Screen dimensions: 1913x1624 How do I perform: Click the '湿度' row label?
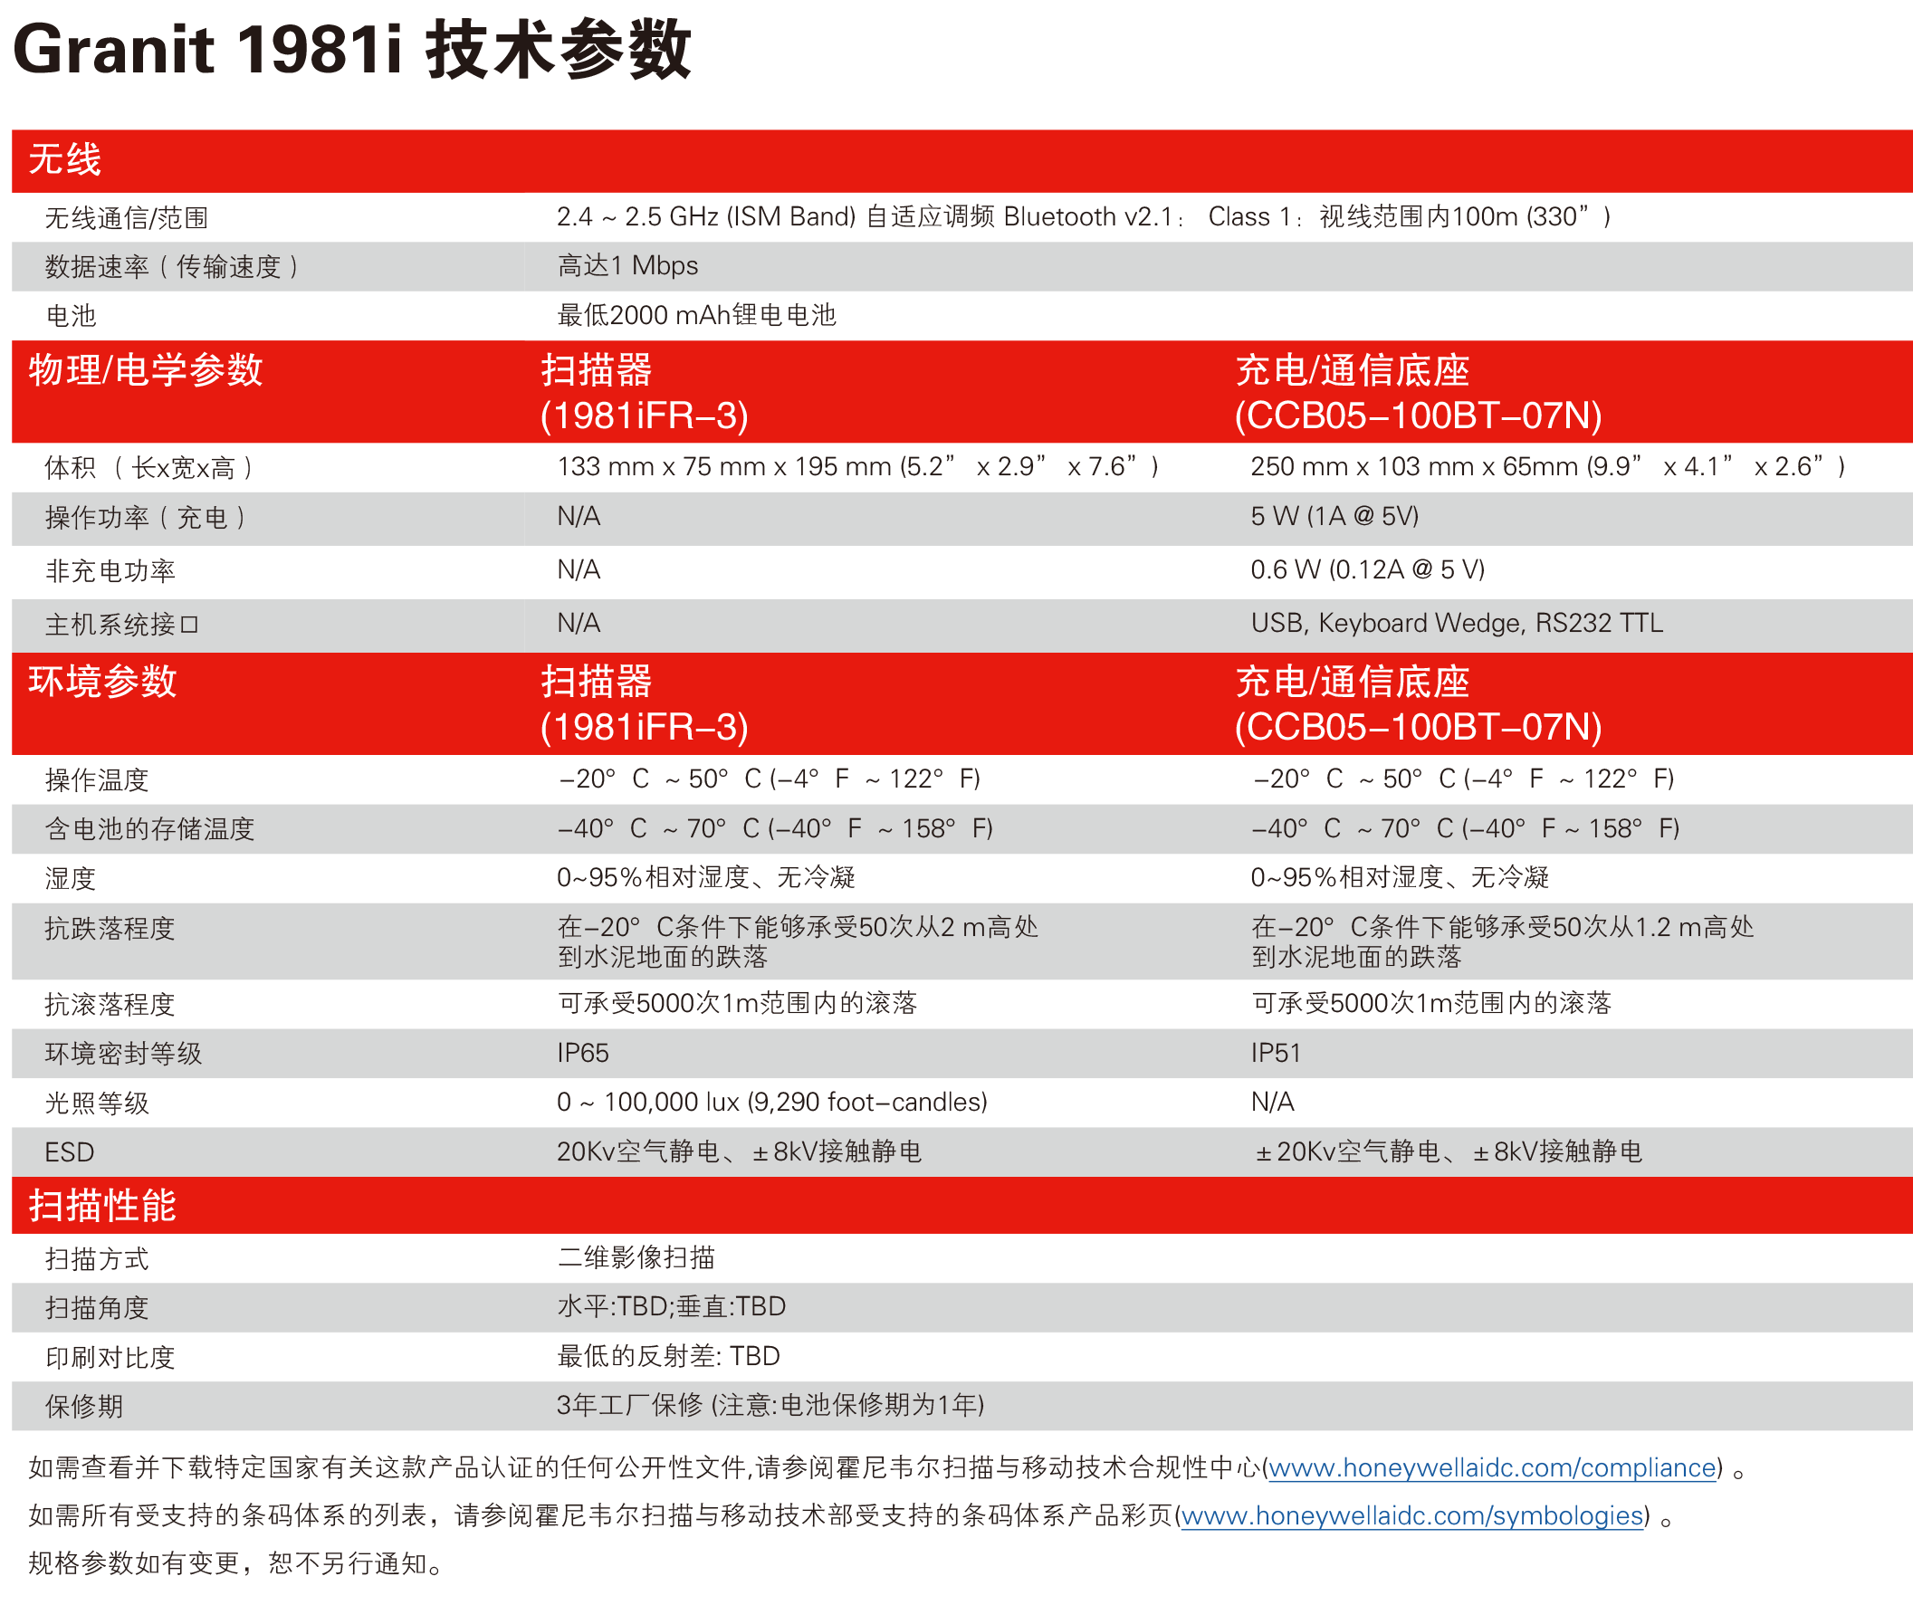(71, 879)
